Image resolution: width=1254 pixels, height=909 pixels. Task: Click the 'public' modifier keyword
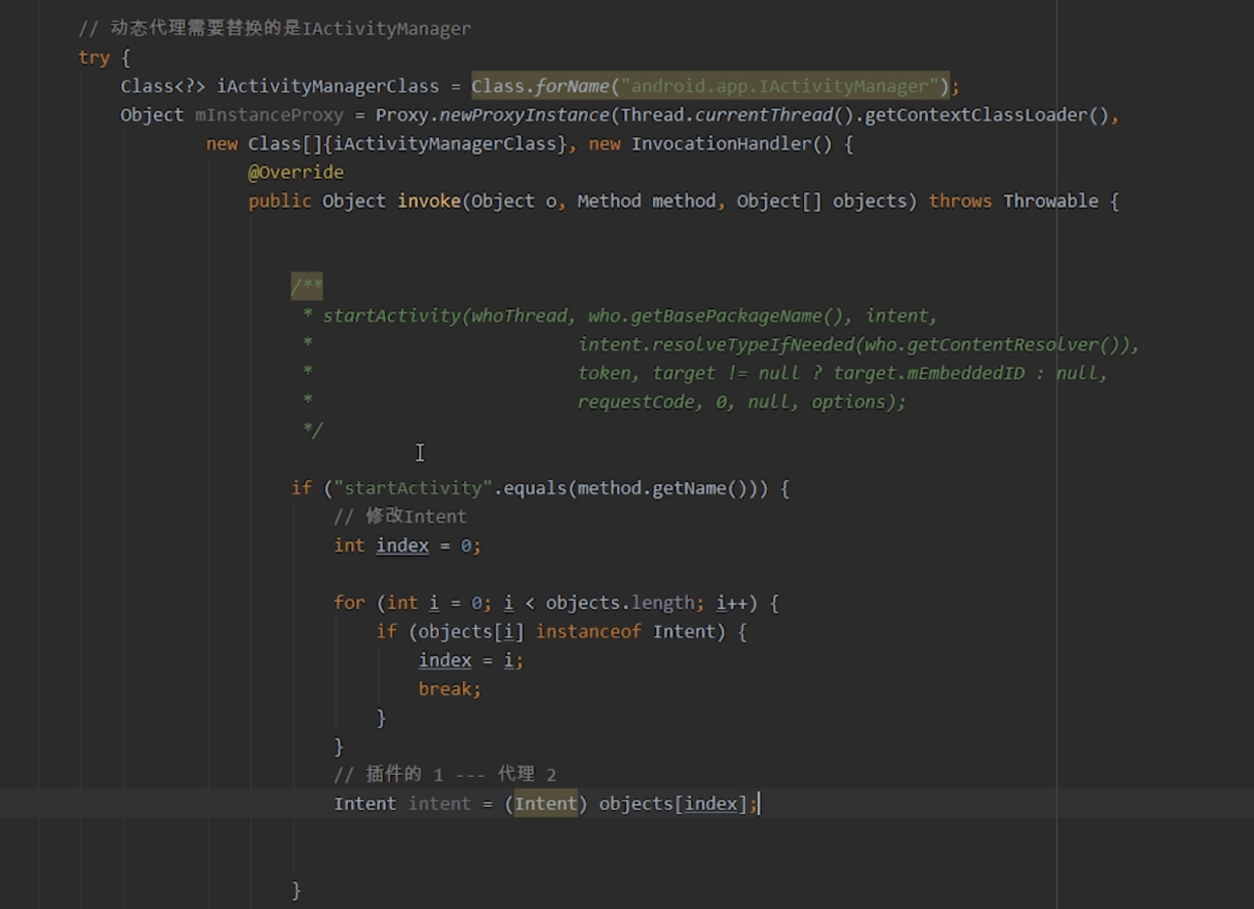point(280,201)
